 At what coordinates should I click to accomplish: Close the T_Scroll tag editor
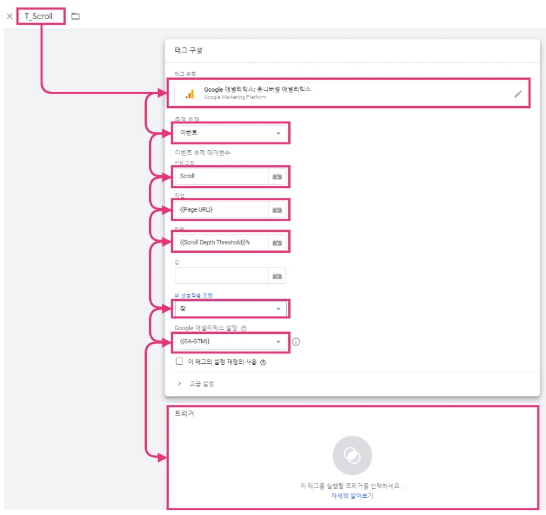(x=10, y=16)
